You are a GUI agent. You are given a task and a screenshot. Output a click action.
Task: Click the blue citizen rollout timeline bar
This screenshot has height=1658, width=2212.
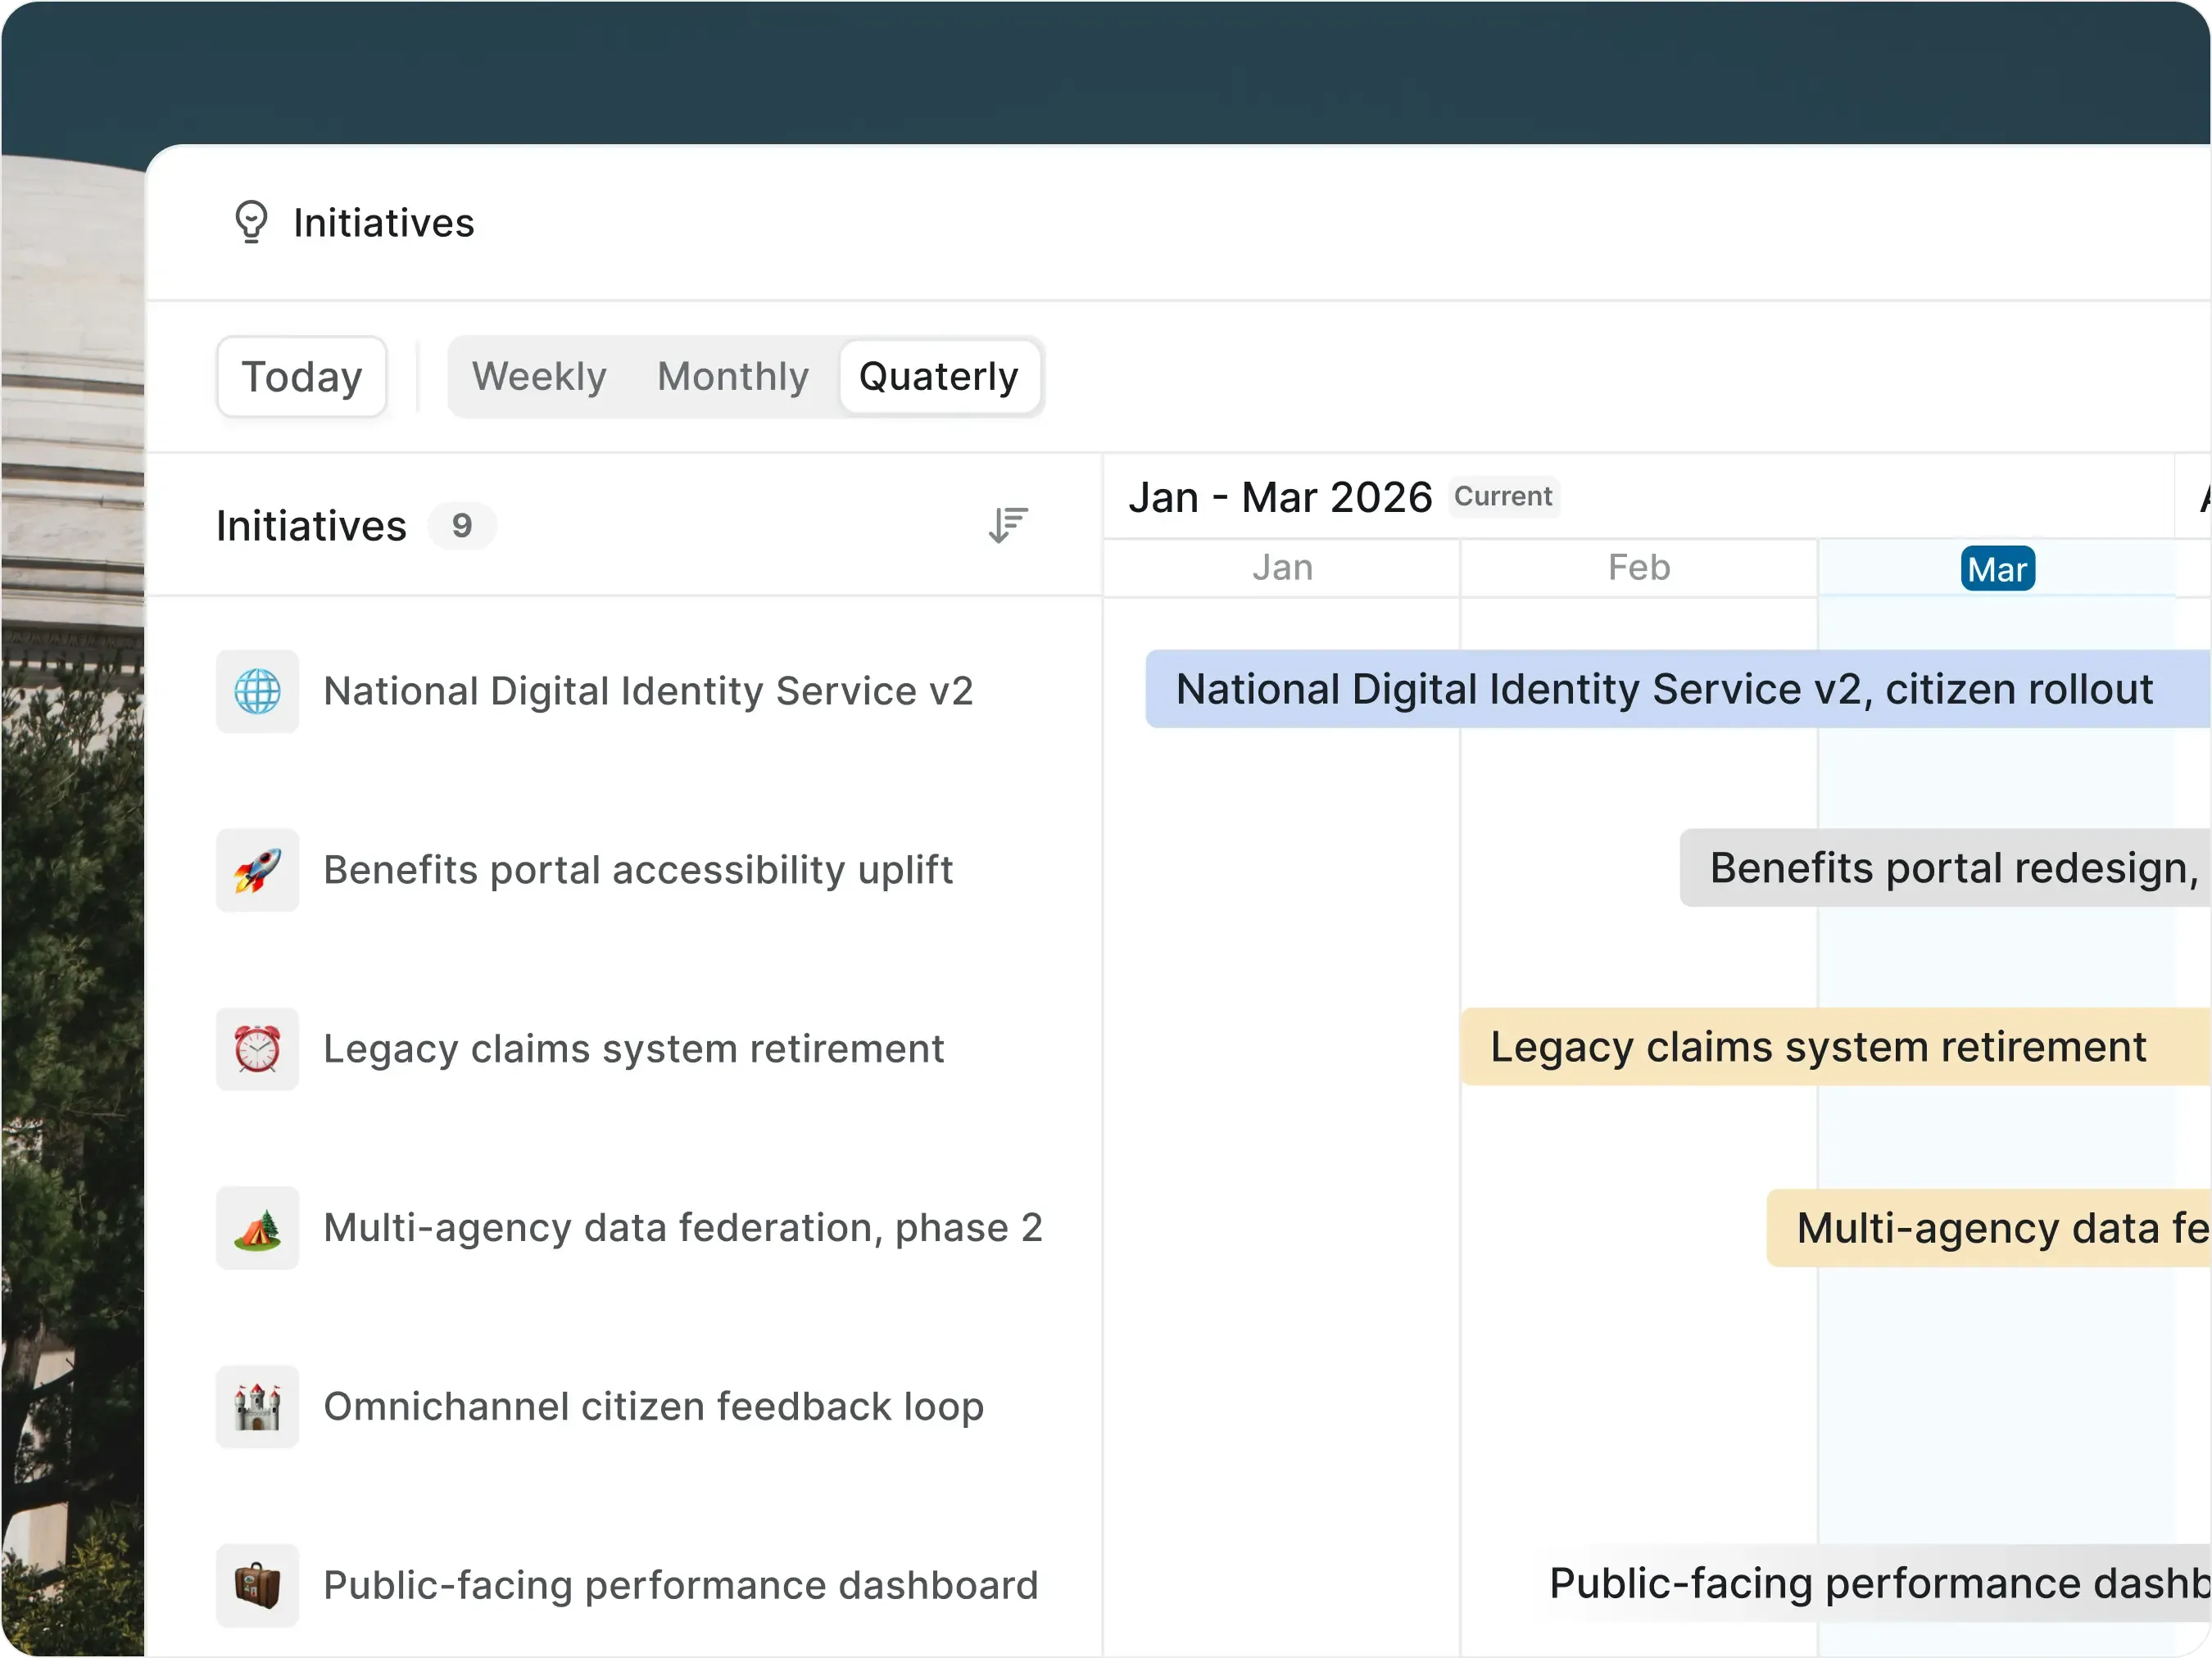[x=1678, y=689]
